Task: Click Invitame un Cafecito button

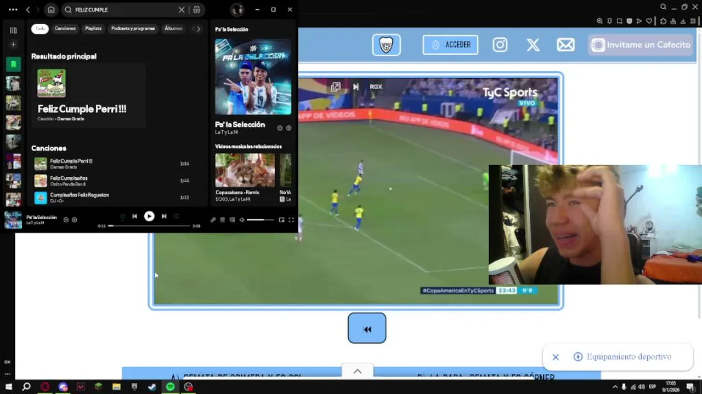Action: click(x=641, y=45)
